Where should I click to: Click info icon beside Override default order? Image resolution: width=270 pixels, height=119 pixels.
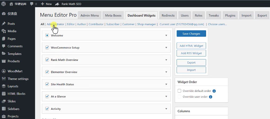(214, 91)
